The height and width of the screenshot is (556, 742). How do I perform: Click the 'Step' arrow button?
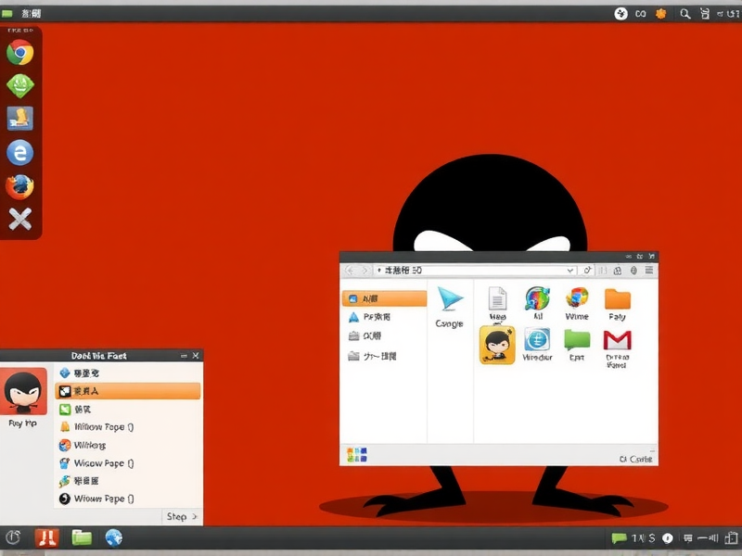click(182, 516)
